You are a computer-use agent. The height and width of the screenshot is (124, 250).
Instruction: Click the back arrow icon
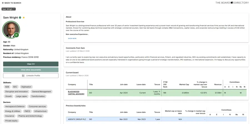(x=3, y=3)
